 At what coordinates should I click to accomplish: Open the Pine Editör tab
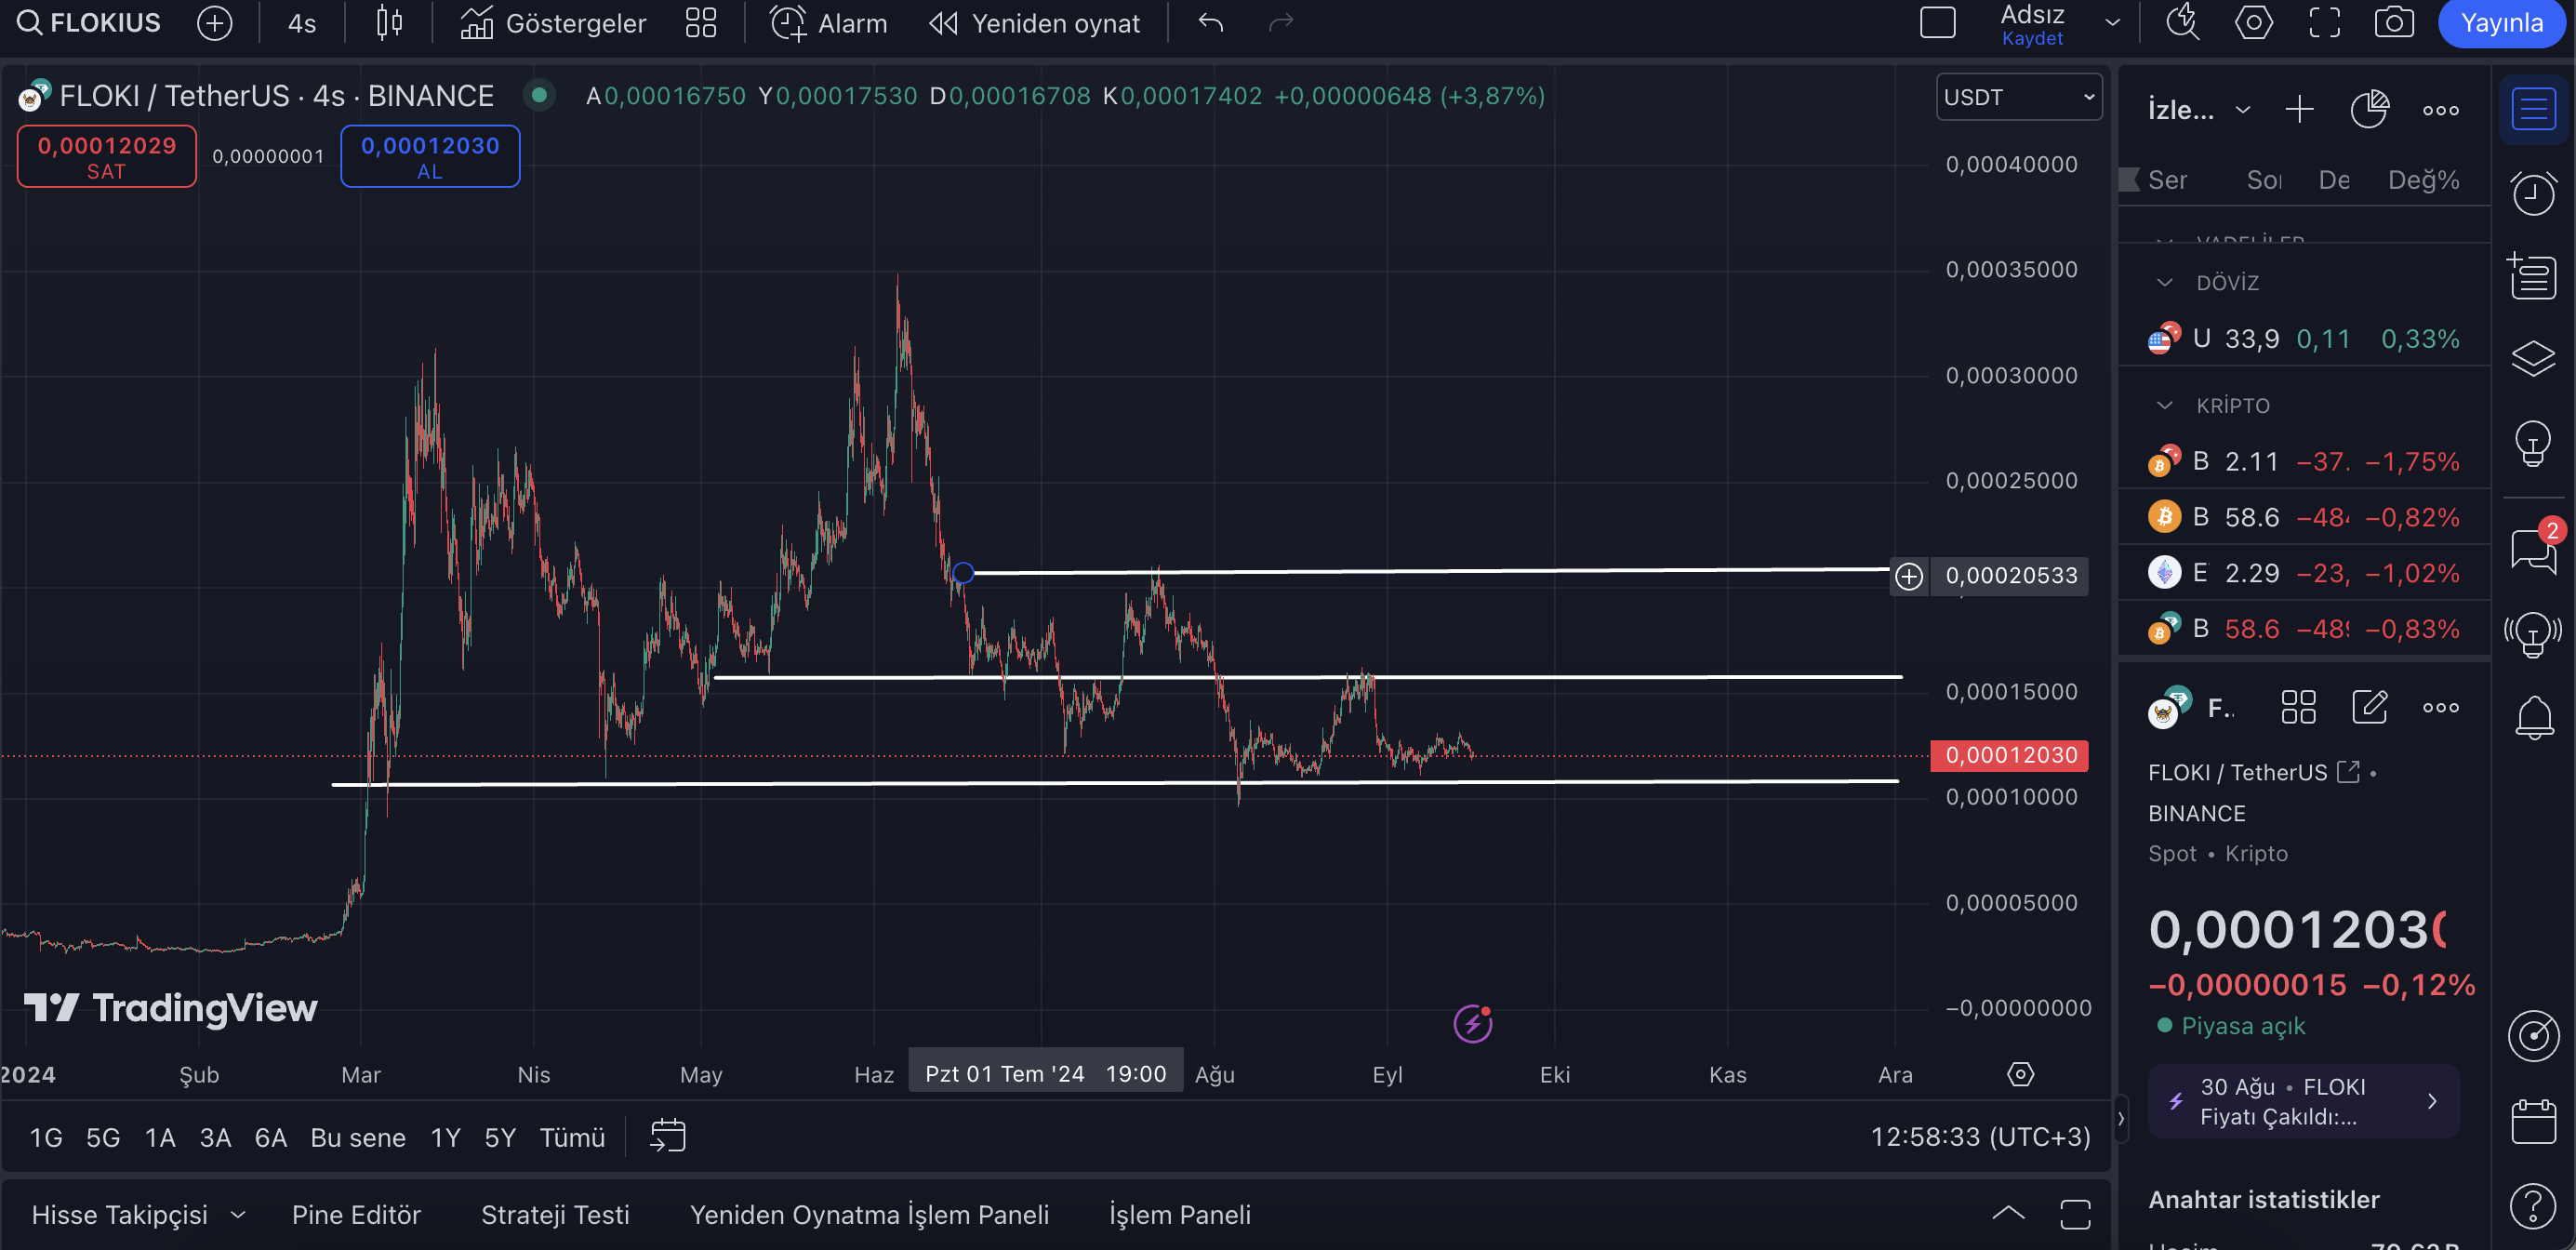click(x=356, y=1214)
